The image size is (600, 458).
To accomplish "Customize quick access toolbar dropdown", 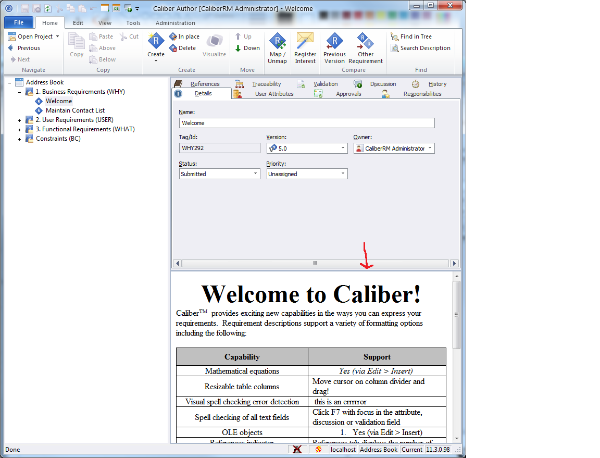I will coord(137,8).
